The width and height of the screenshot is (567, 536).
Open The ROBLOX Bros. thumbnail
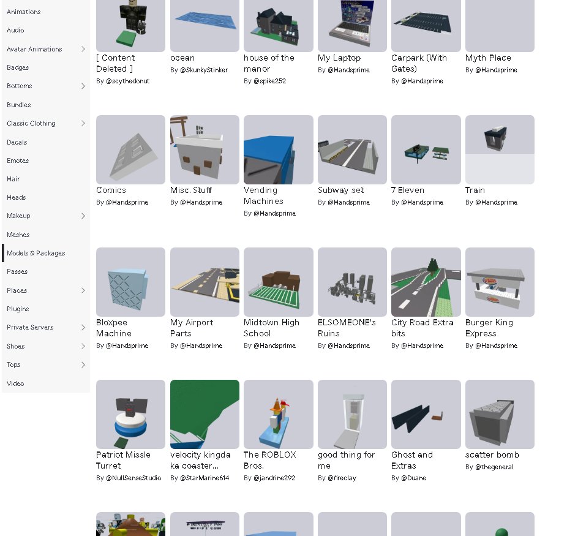pyautogui.click(x=279, y=415)
